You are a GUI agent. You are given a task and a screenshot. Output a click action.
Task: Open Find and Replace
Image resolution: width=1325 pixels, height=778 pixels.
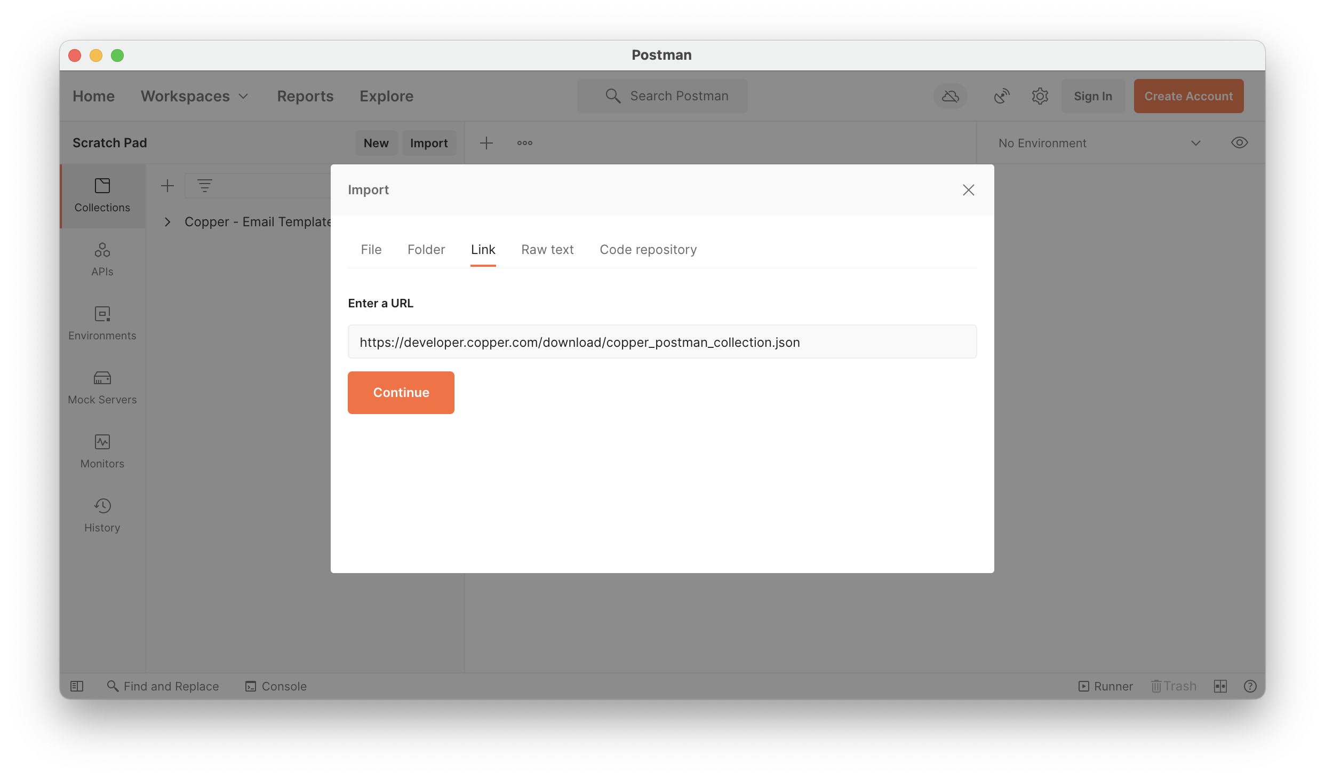(x=163, y=686)
